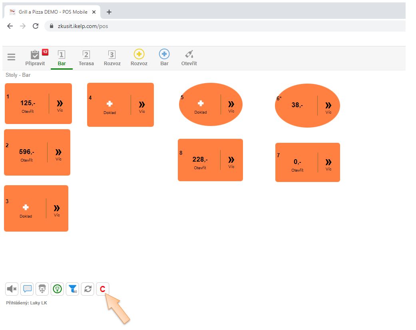The width and height of the screenshot is (416, 330).
Task: Switch to the Terasa tab
Action: (x=86, y=58)
